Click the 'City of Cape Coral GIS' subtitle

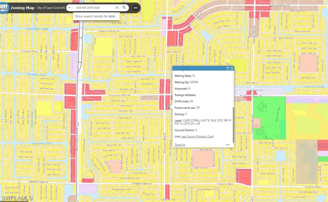point(51,8)
